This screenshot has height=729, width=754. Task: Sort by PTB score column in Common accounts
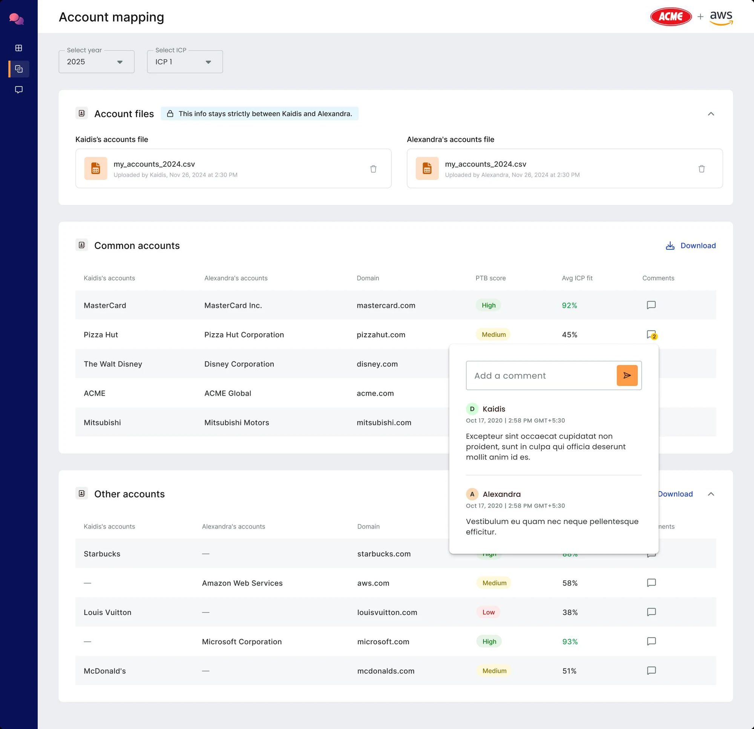(x=490, y=278)
